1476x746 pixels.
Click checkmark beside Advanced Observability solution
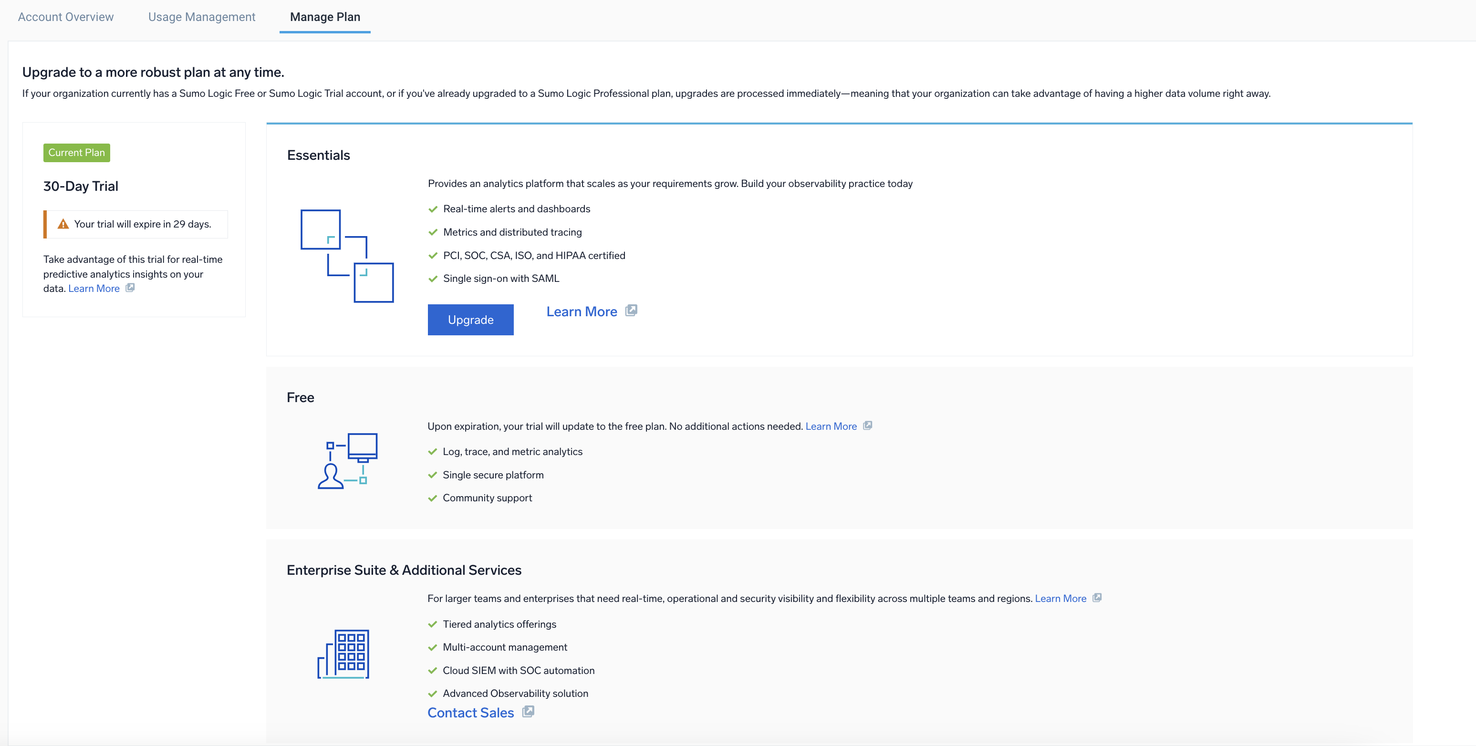pyautogui.click(x=433, y=694)
